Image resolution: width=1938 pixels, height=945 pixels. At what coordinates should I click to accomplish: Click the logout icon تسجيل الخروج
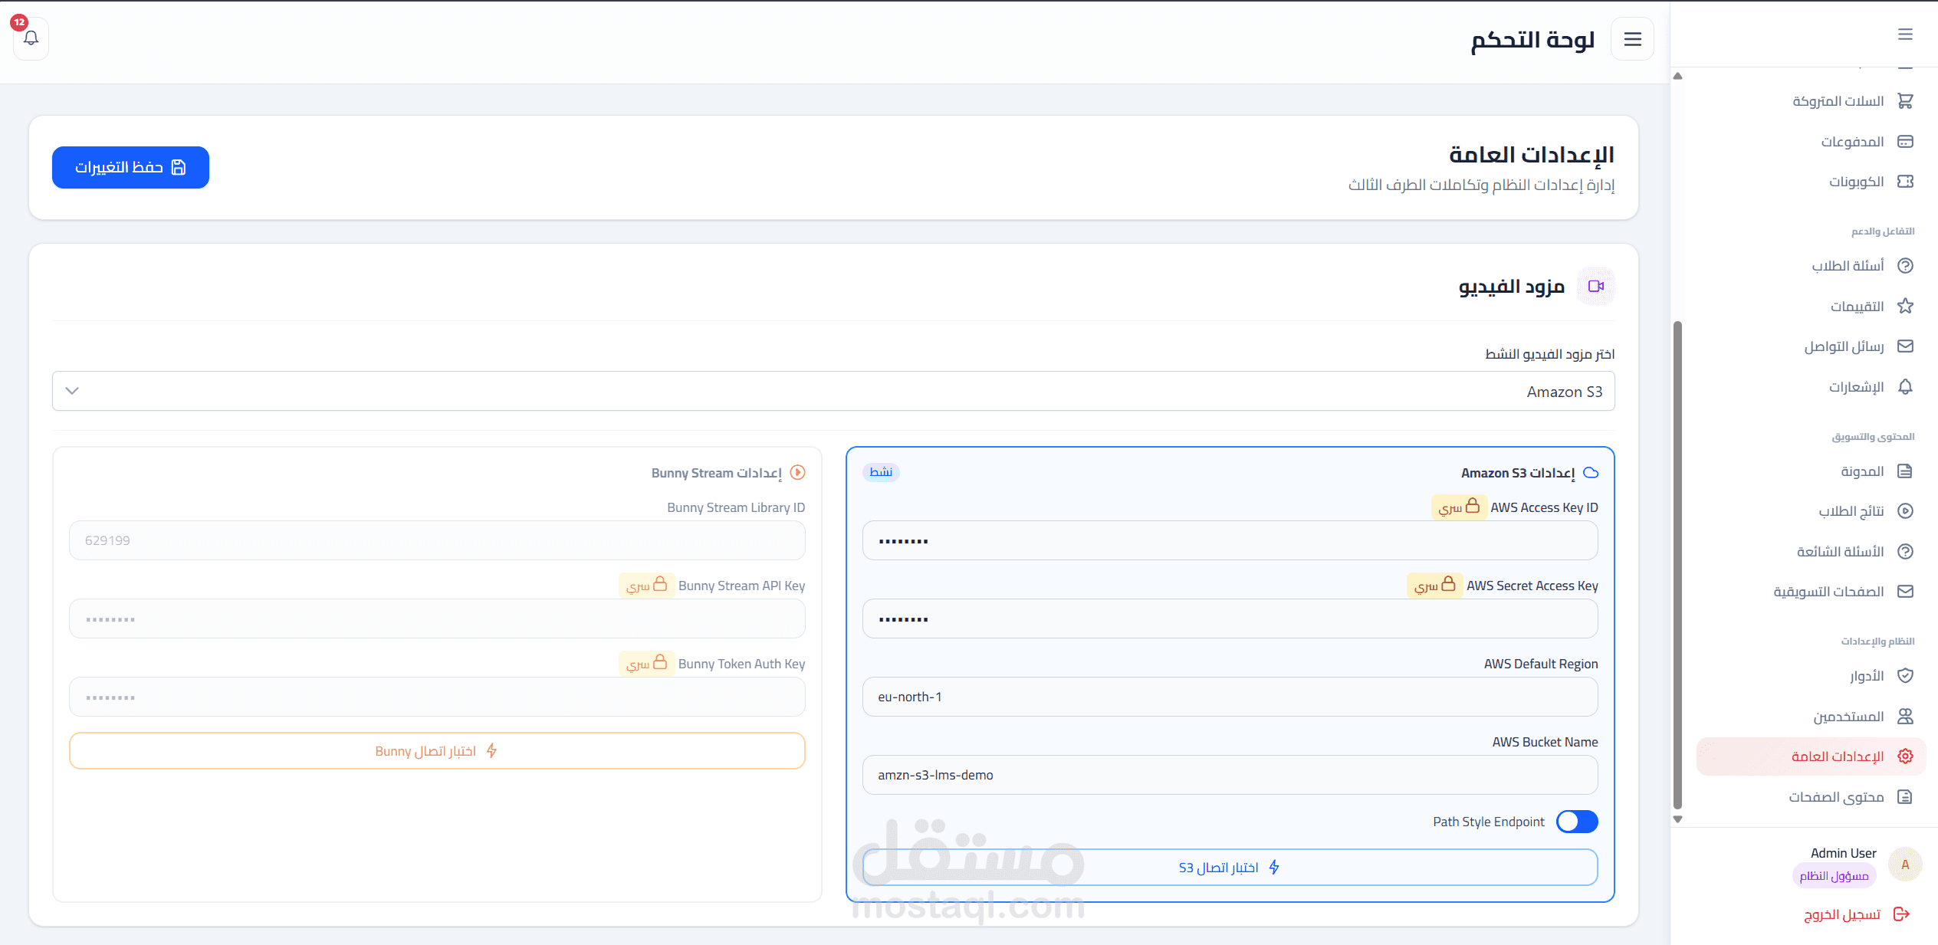(1901, 914)
